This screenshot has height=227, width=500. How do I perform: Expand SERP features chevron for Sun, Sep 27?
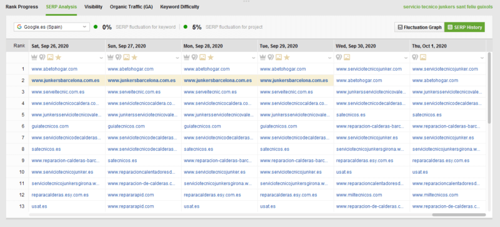coord(177,58)
